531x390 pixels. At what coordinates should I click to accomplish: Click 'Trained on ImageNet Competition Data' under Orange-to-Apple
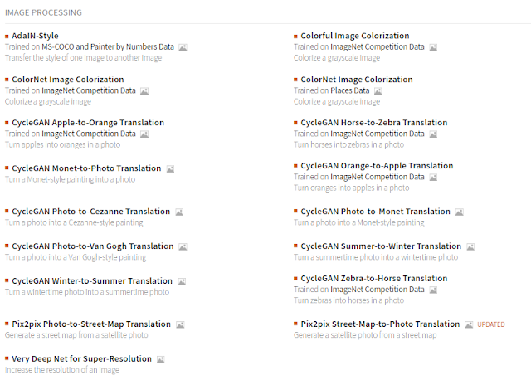[359, 177]
